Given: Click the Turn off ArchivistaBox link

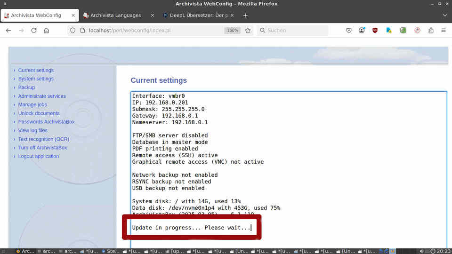Looking at the screenshot, I should [x=43, y=147].
